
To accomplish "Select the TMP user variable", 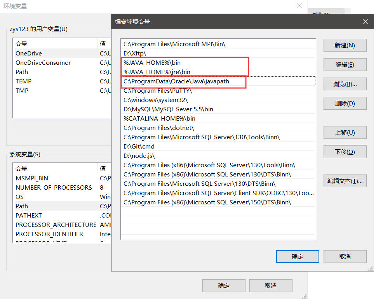I will pos(62,91).
